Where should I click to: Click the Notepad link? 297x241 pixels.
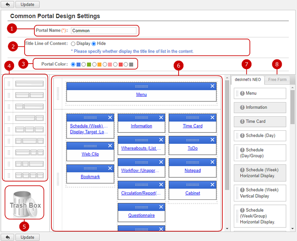[193, 171]
